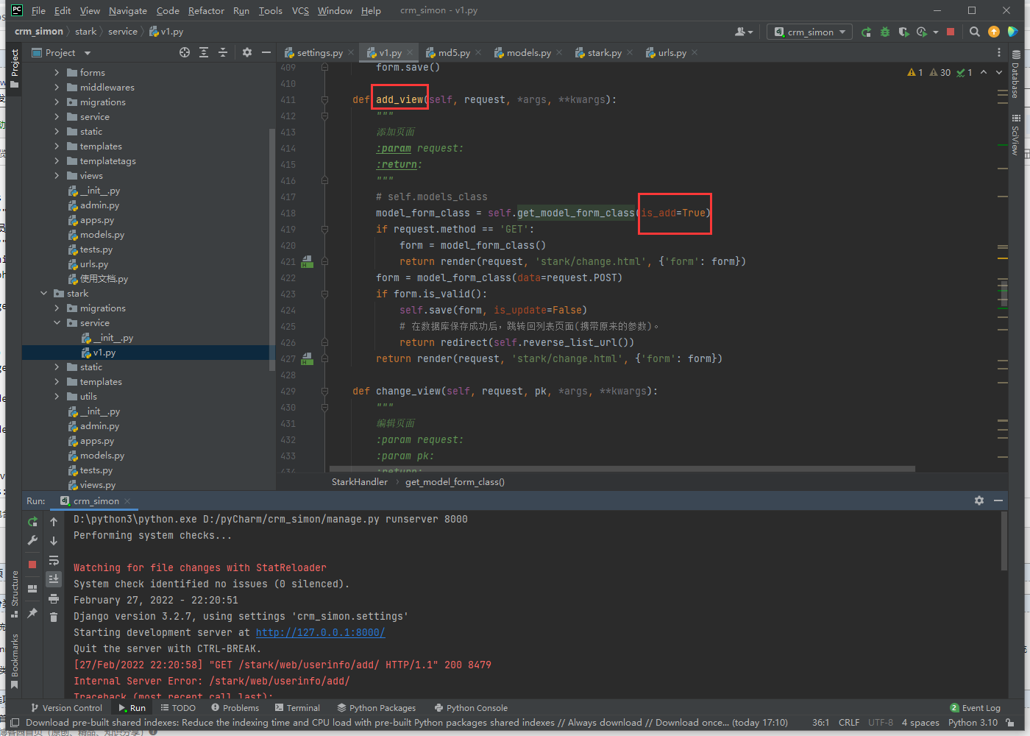Start debugging with the bug icon

click(885, 32)
